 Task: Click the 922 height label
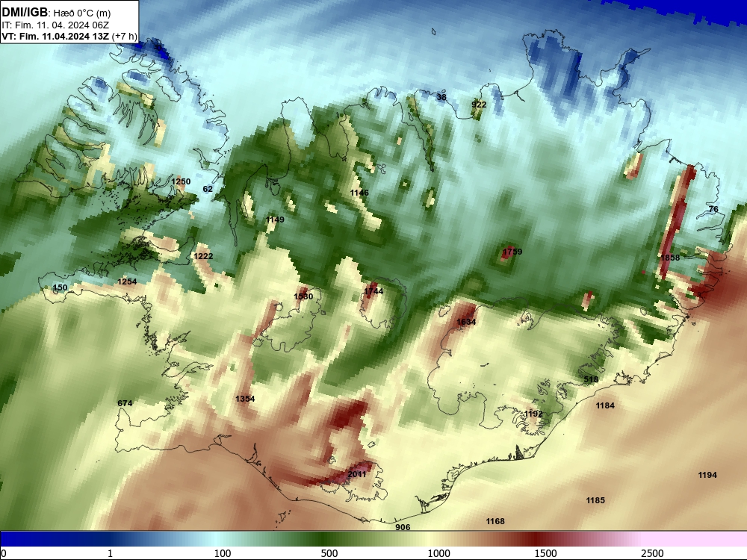[479, 105]
